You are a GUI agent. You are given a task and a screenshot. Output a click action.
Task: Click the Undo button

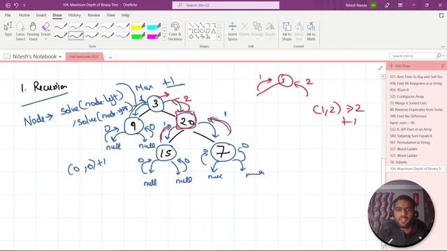[16, 5]
